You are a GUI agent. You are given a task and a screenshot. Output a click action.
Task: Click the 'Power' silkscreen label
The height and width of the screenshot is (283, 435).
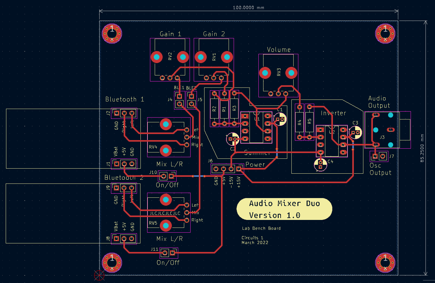coord(255,164)
